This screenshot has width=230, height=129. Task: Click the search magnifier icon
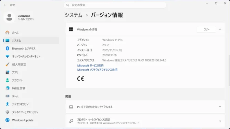coord(68,5)
